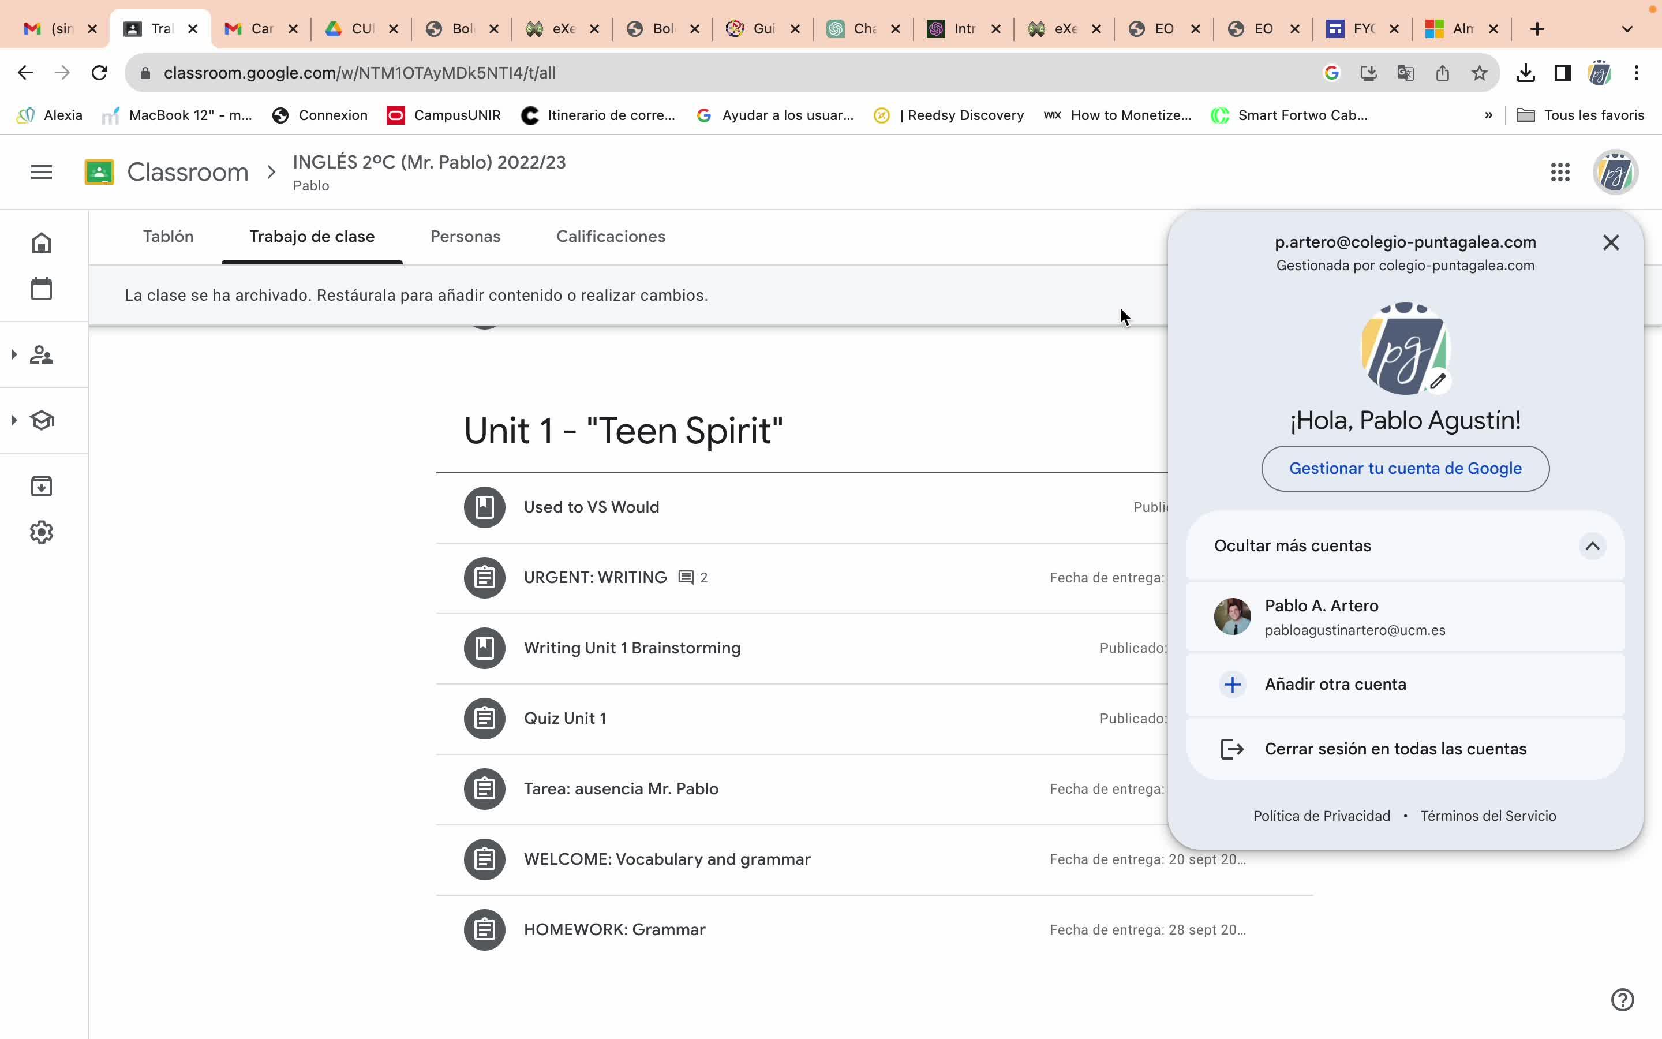
Task: Switch to the Tablón tab
Action: click(169, 237)
